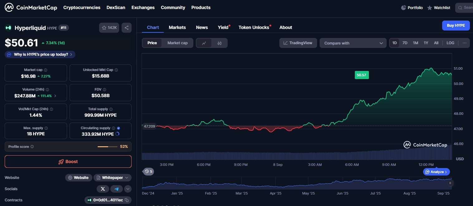Select Price chart mode

[x=152, y=43]
